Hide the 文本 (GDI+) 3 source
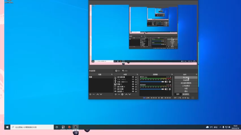Image resolution: width=241 pixels, height=135 pixels. (x=133, y=82)
